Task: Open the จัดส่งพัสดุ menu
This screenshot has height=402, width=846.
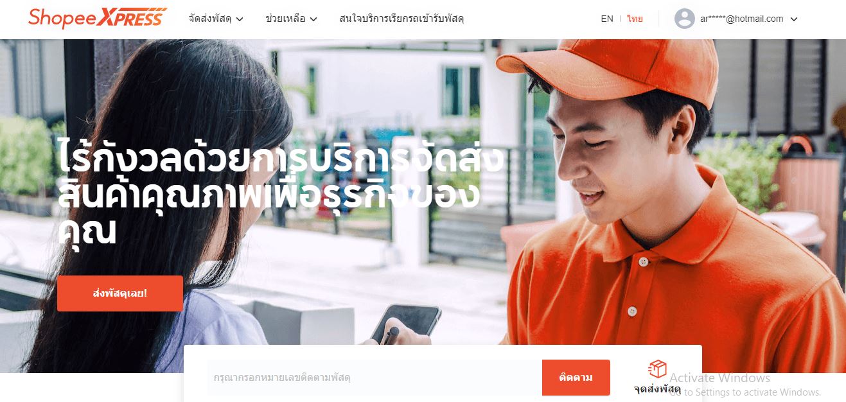Action: click(x=210, y=19)
